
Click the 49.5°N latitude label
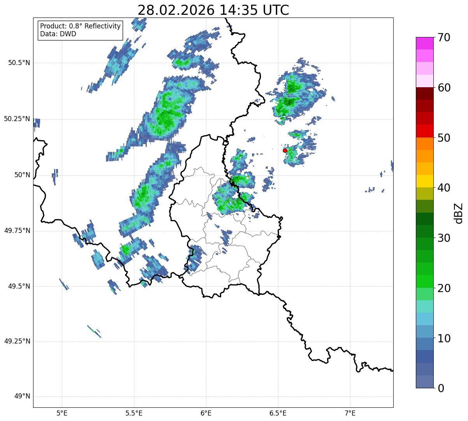coord(19,286)
